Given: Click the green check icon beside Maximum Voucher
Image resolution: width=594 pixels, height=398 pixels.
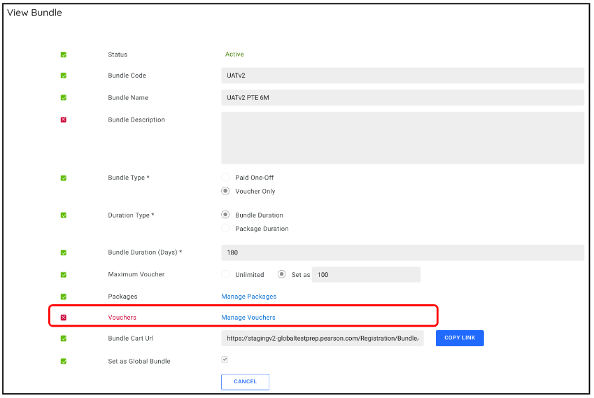Looking at the screenshot, I should [x=64, y=275].
